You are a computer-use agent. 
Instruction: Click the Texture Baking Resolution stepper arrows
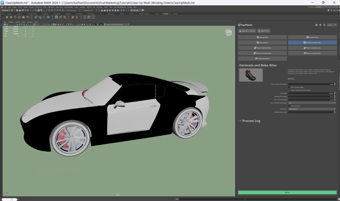[x=335, y=84]
